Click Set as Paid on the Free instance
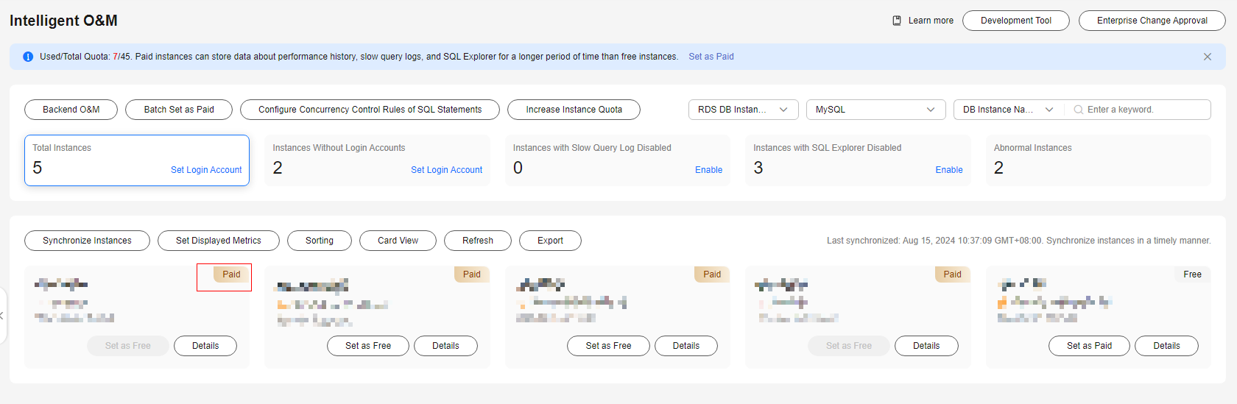 tap(1089, 346)
